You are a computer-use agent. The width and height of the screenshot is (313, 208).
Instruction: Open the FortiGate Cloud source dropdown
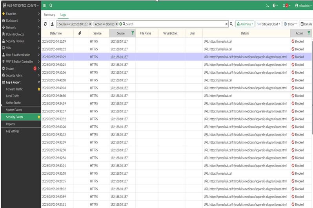point(268,24)
